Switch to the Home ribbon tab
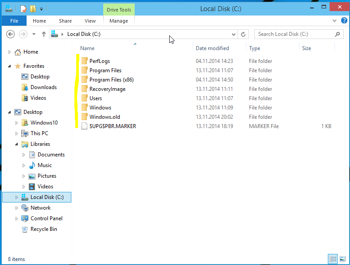The image size is (350, 265). [39, 21]
